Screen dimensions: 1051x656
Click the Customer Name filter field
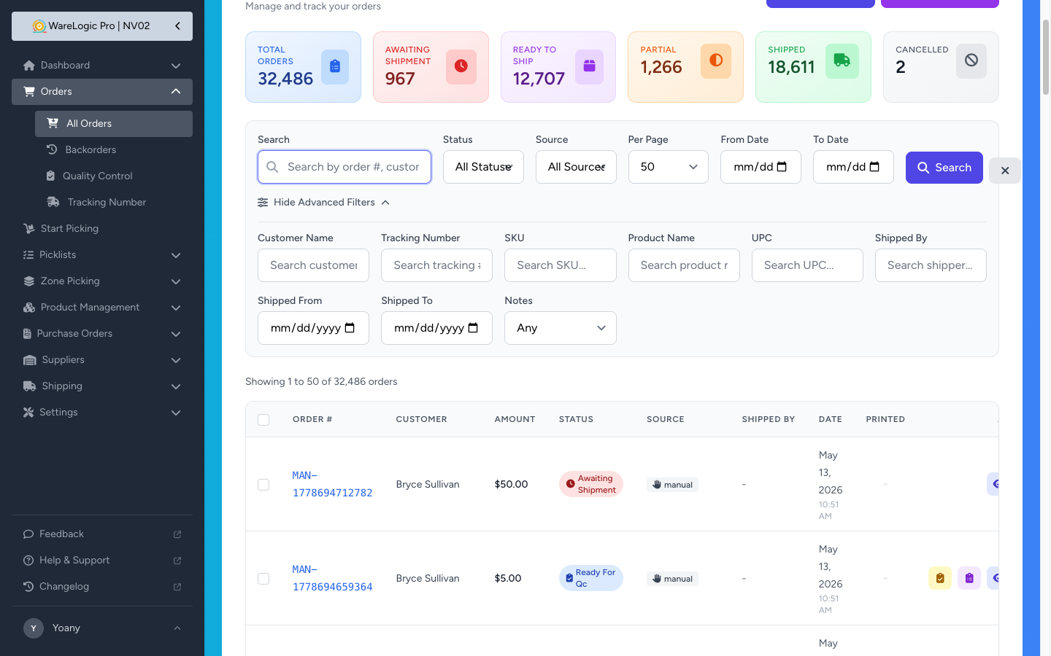coord(313,265)
